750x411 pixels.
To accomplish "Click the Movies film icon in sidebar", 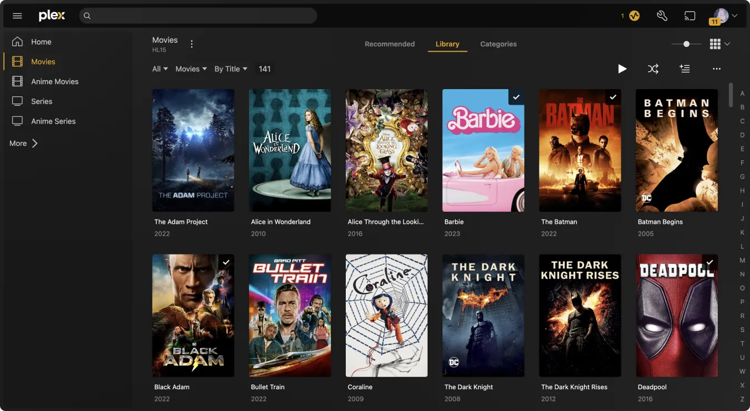I will tap(17, 62).
